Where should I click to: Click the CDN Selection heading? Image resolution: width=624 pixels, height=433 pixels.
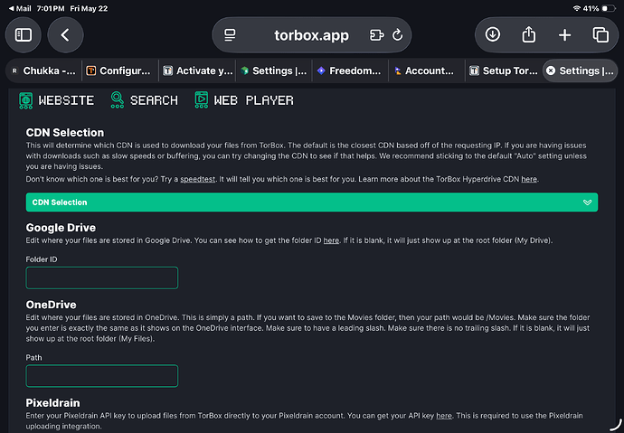point(65,132)
